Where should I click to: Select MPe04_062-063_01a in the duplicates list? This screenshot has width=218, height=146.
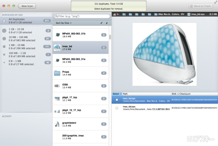[81, 60]
